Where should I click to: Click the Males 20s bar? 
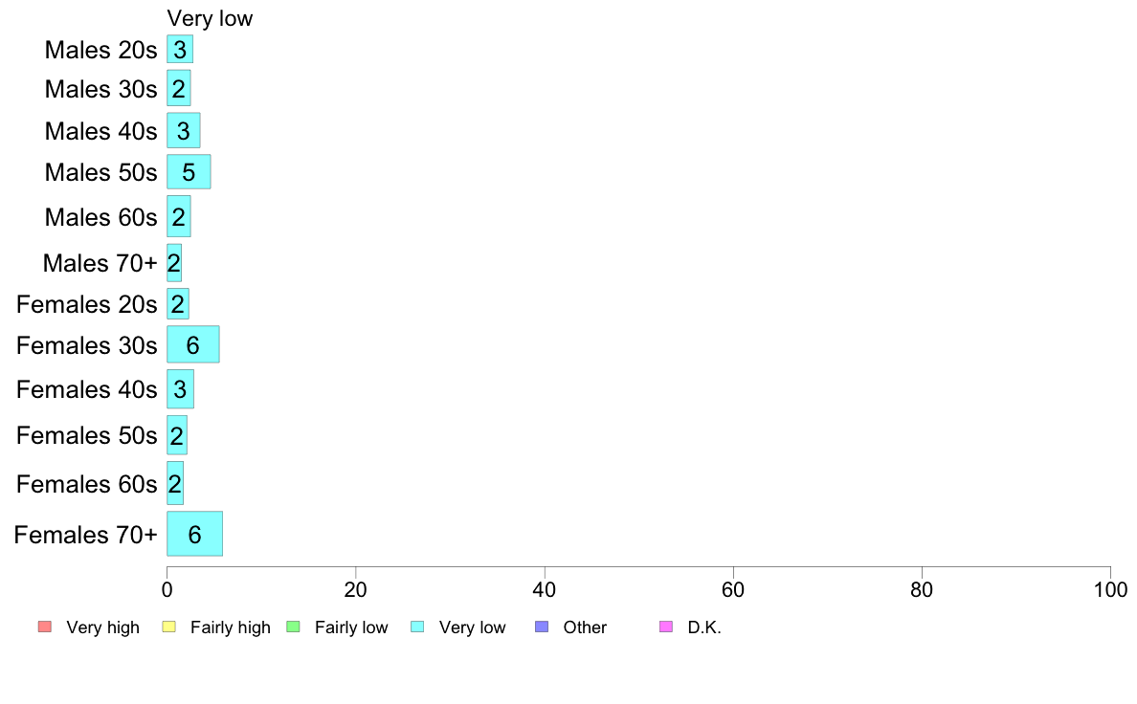point(180,50)
